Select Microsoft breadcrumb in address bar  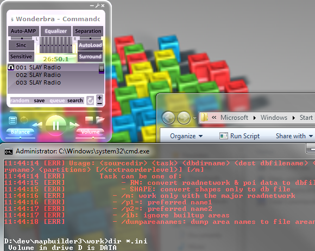tap(234, 118)
